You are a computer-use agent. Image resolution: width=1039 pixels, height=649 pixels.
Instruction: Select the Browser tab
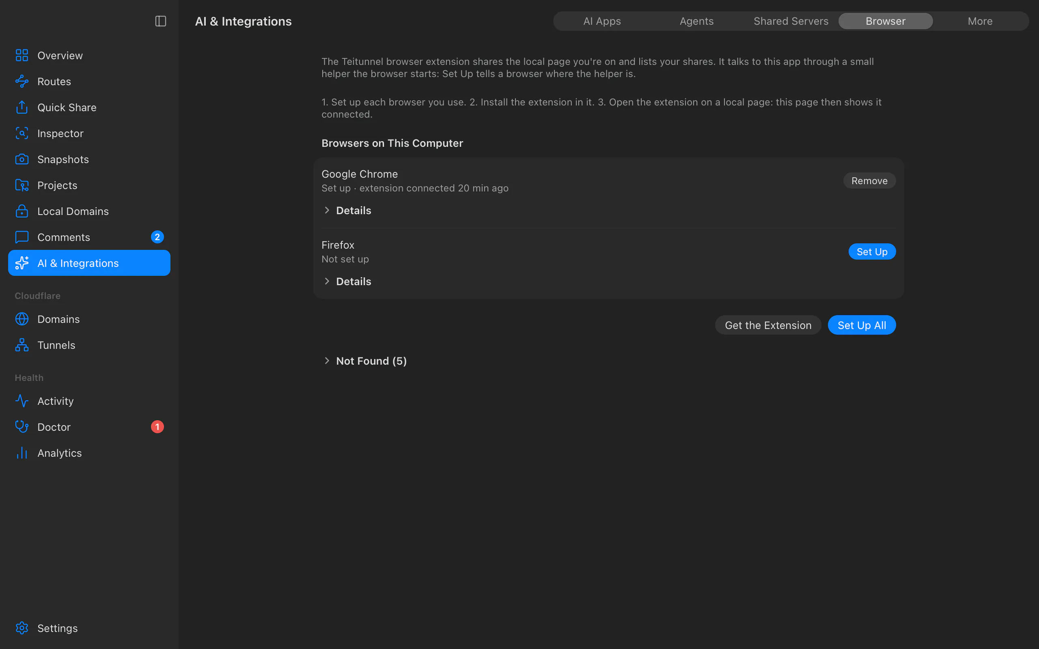point(885,21)
